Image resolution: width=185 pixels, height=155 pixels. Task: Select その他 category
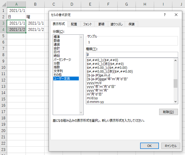57,75
